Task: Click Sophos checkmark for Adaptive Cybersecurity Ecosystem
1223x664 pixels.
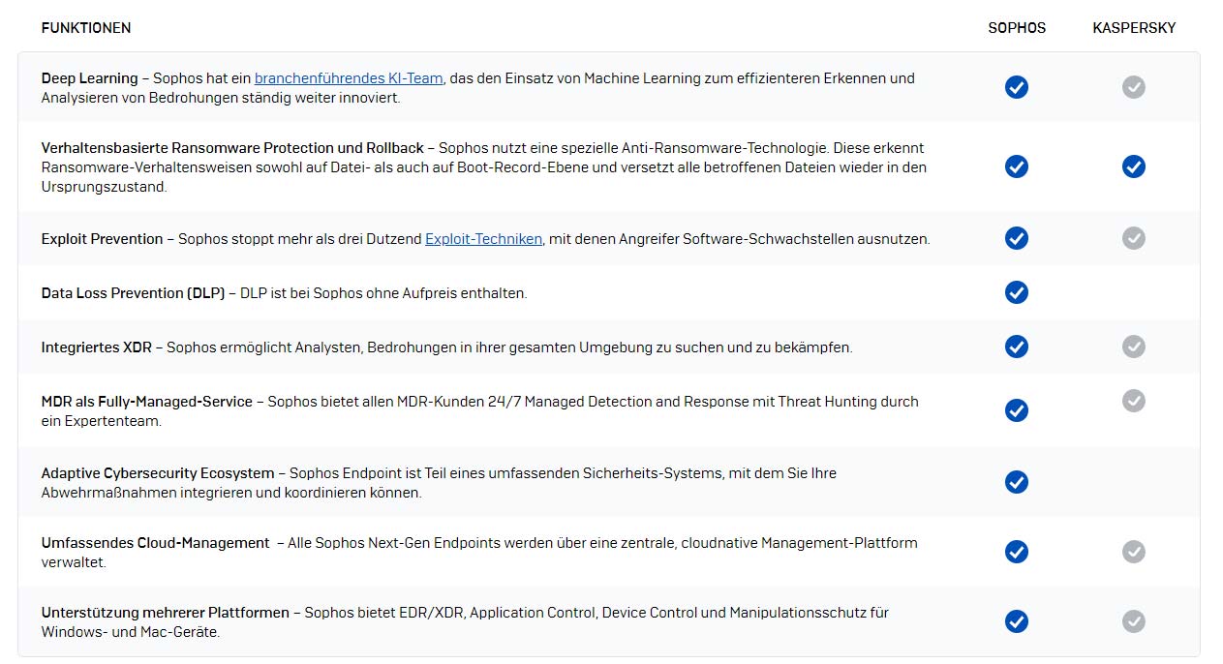Action: click(x=1016, y=482)
